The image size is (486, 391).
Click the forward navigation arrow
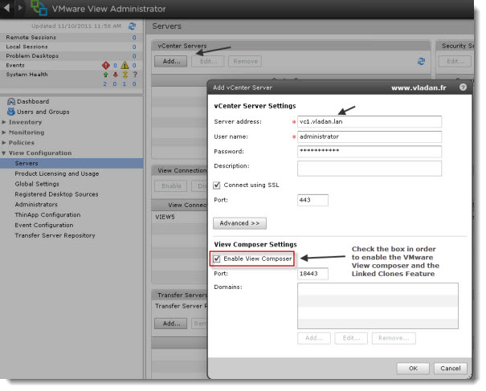pyautogui.click(x=20, y=7)
